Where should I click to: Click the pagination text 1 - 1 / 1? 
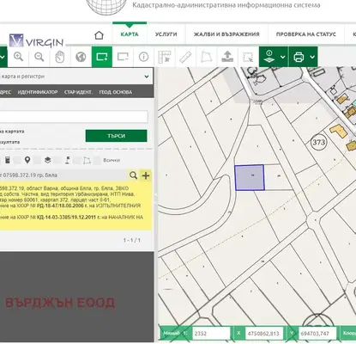click(x=132, y=240)
